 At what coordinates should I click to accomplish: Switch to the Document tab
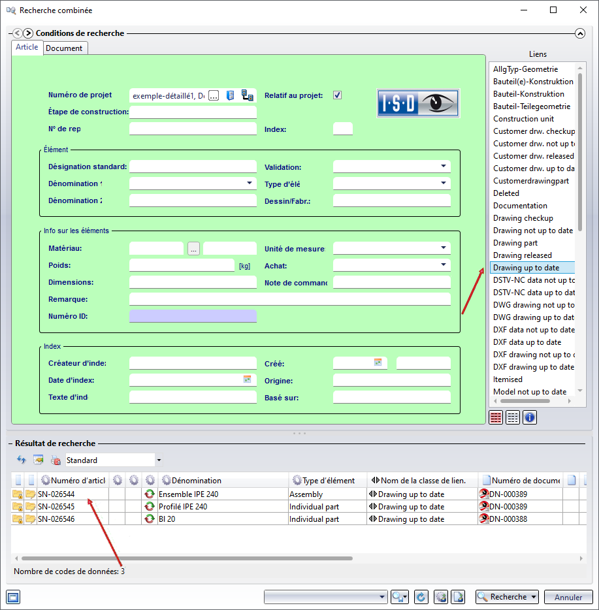64,48
